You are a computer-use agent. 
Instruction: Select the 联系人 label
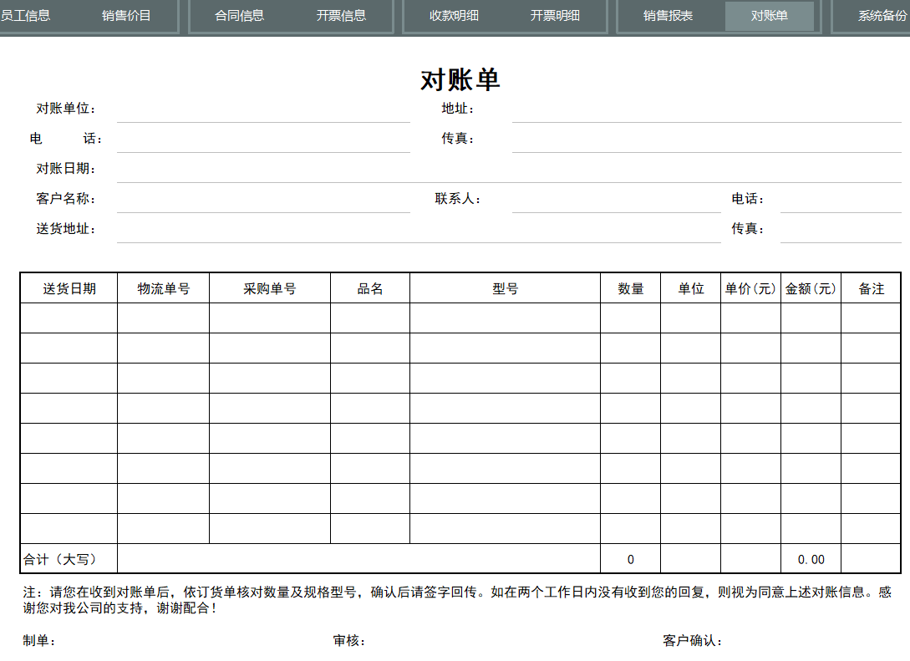pyautogui.click(x=458, y=199)
